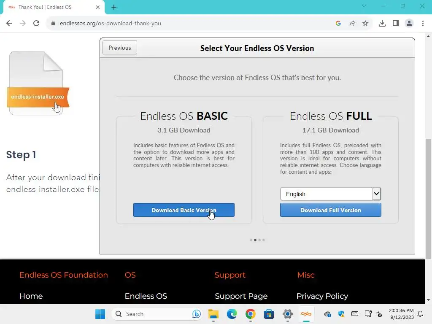Open Chrome profile avatar menu

(409, 24)
